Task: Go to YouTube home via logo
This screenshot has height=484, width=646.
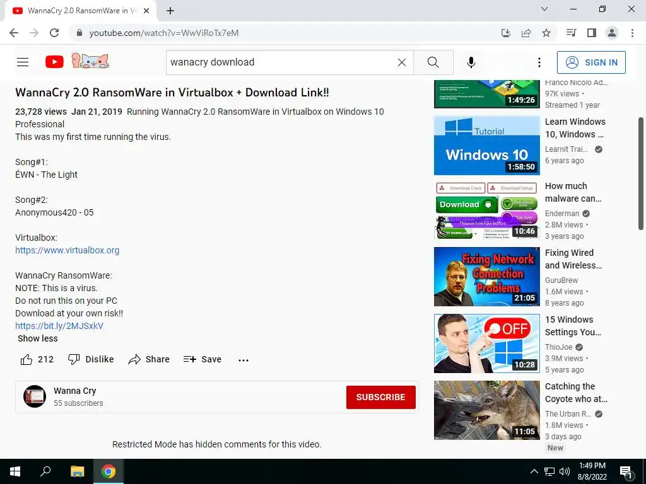Action: click(x=54, y=62)
